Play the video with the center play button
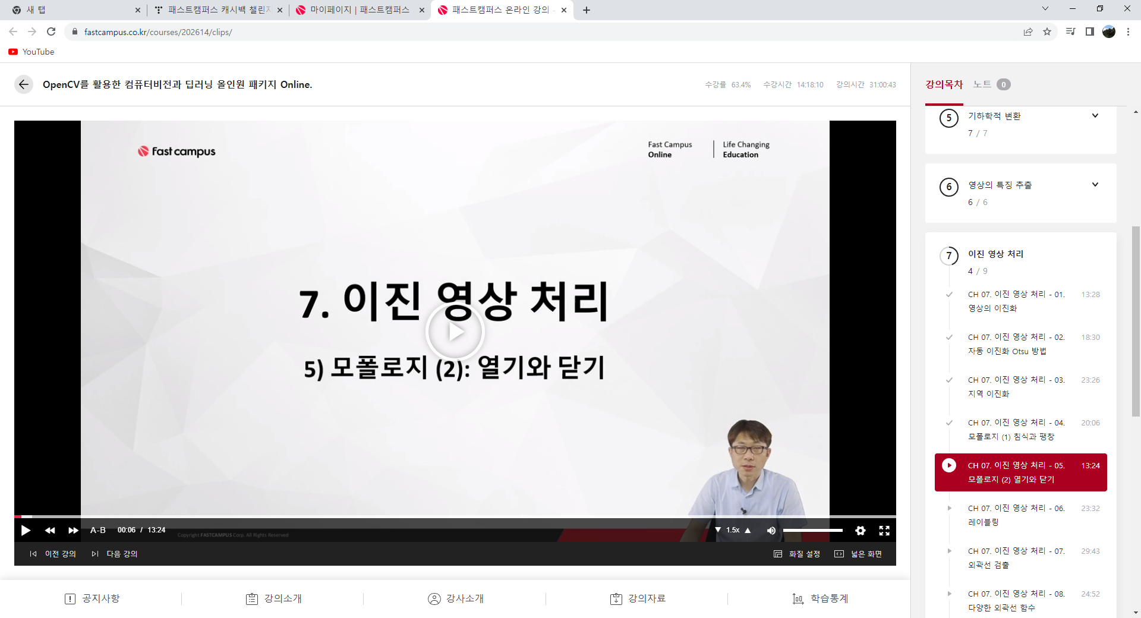1141x618 pixels. click(455, 332)
